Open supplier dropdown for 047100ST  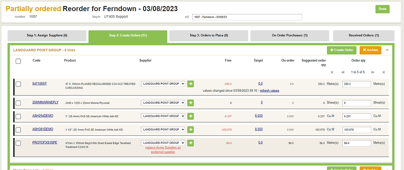pyautogui.click(x=163, y=84)
